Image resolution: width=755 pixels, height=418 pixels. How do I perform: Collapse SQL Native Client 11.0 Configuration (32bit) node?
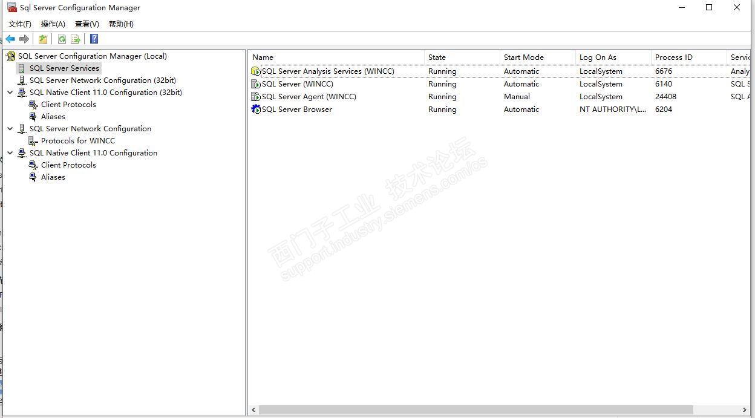(10, 93)
